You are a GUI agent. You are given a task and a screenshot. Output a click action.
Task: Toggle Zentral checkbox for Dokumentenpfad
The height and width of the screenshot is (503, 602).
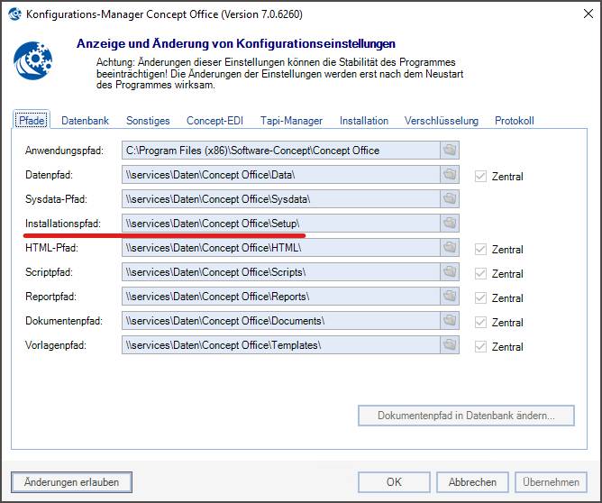[480, 322]
